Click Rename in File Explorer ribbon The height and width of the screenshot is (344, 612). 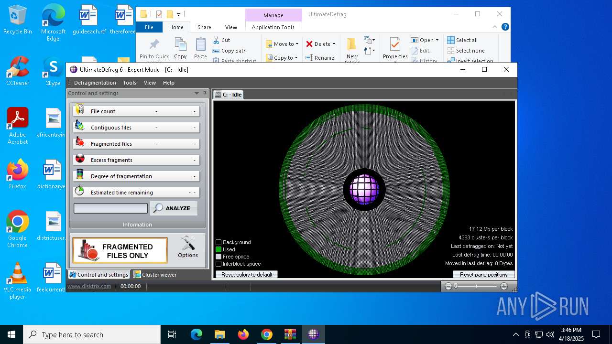(320, 57)
